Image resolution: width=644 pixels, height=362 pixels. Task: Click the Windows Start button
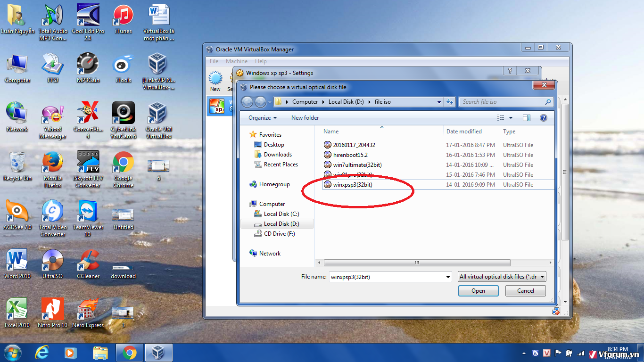12,352
